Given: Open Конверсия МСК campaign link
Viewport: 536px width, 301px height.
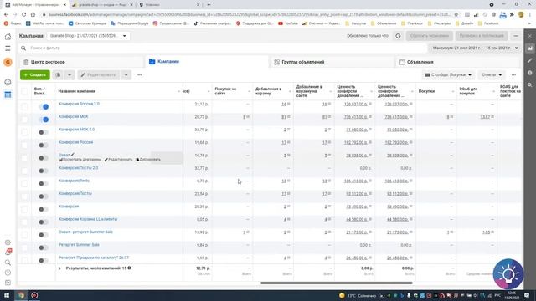Looking at the screenshot, I should 74,117.
